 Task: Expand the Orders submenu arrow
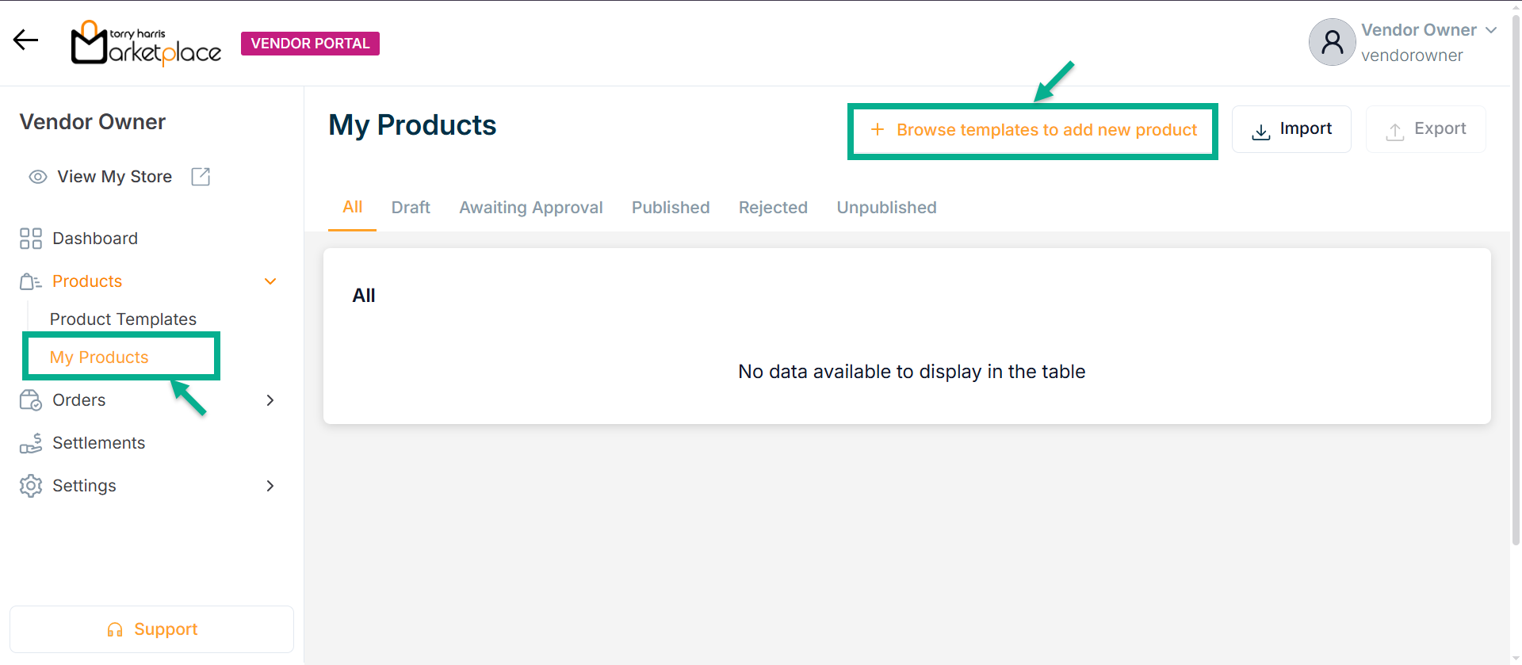[270, 400]
